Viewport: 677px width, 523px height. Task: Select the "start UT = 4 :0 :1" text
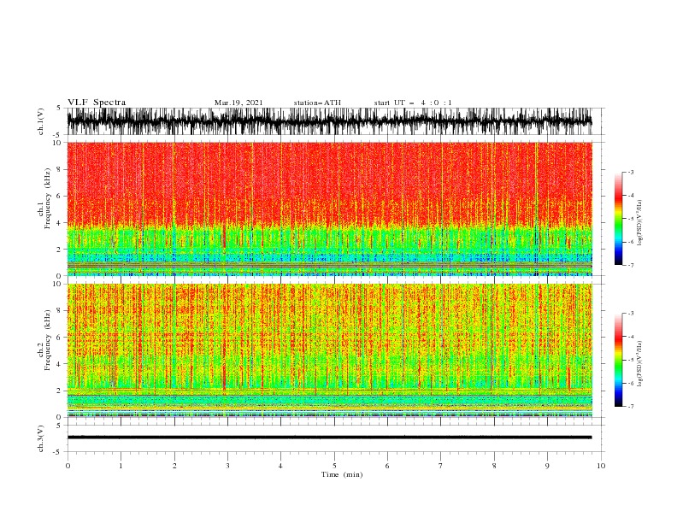click(x=413, y=103)
